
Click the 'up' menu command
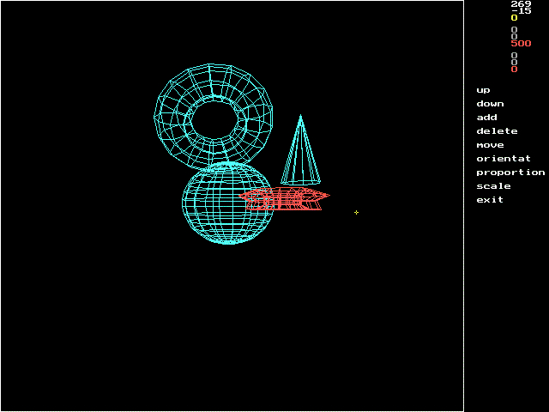[483, 90]
